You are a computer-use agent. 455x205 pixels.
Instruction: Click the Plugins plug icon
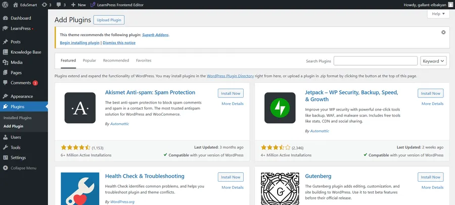click(5, 107)
